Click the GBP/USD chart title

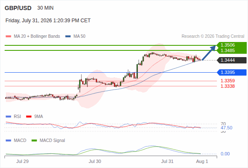pos(18,8)
